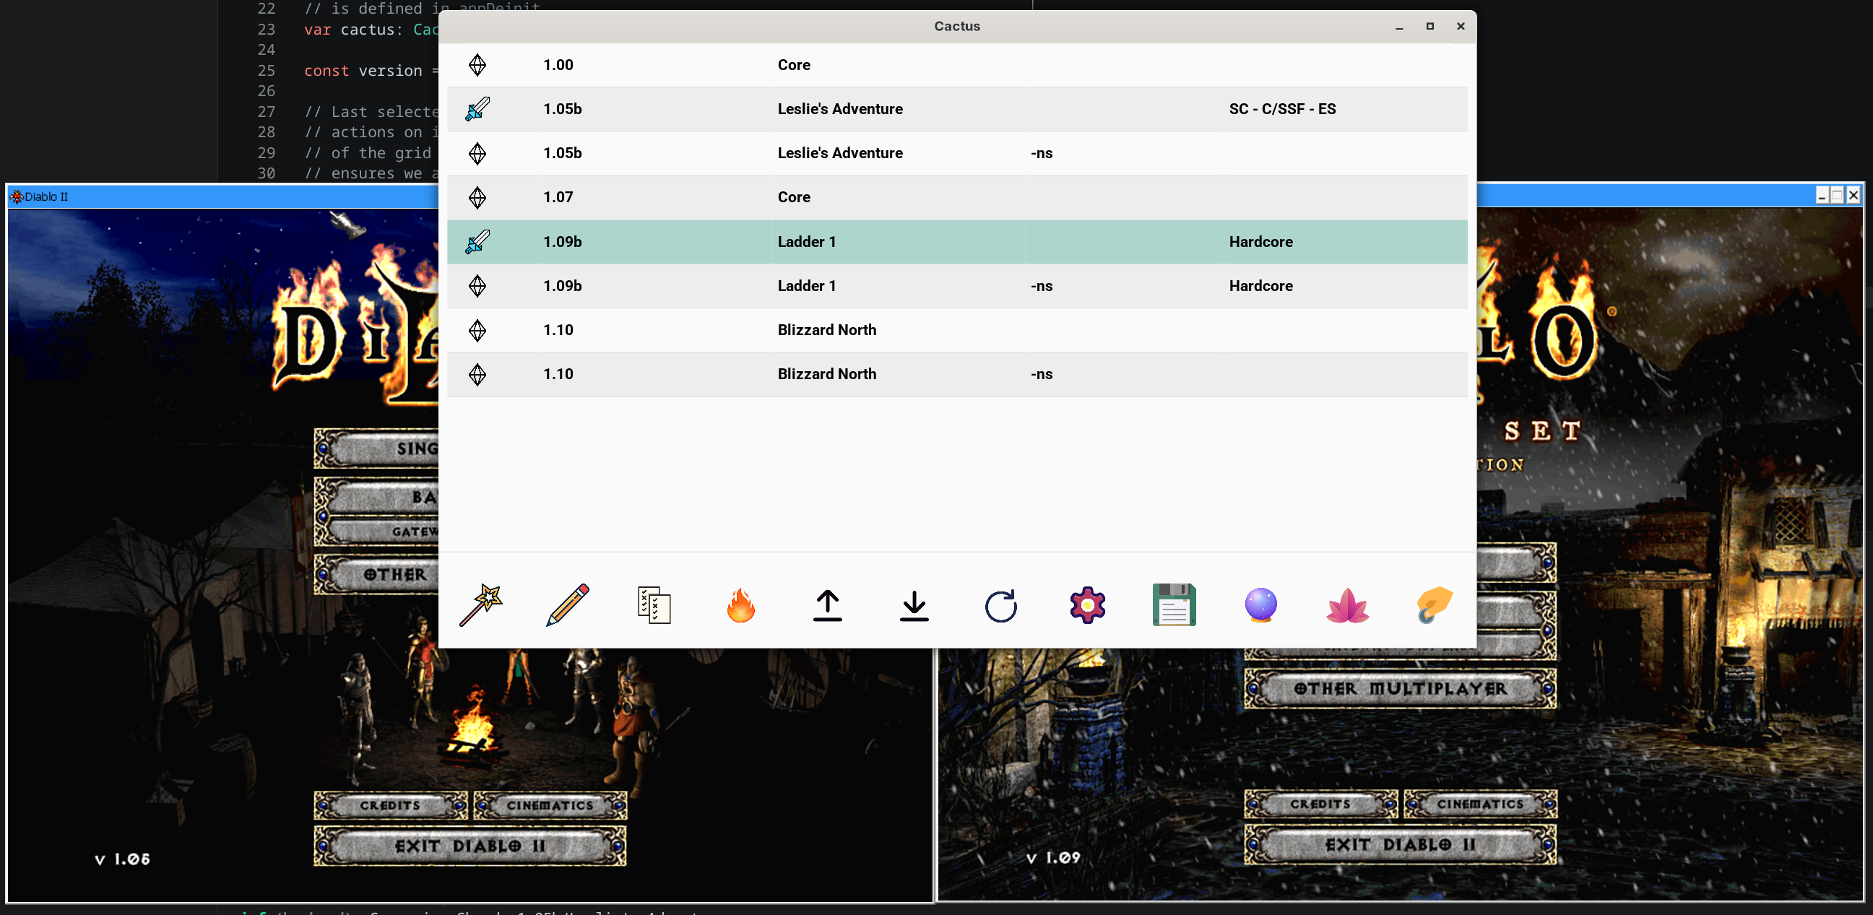Screen dimensions: 1873x915
Task: Click Credits in the v 1.05 Diablo window
Action: click(x=391, y=805)
